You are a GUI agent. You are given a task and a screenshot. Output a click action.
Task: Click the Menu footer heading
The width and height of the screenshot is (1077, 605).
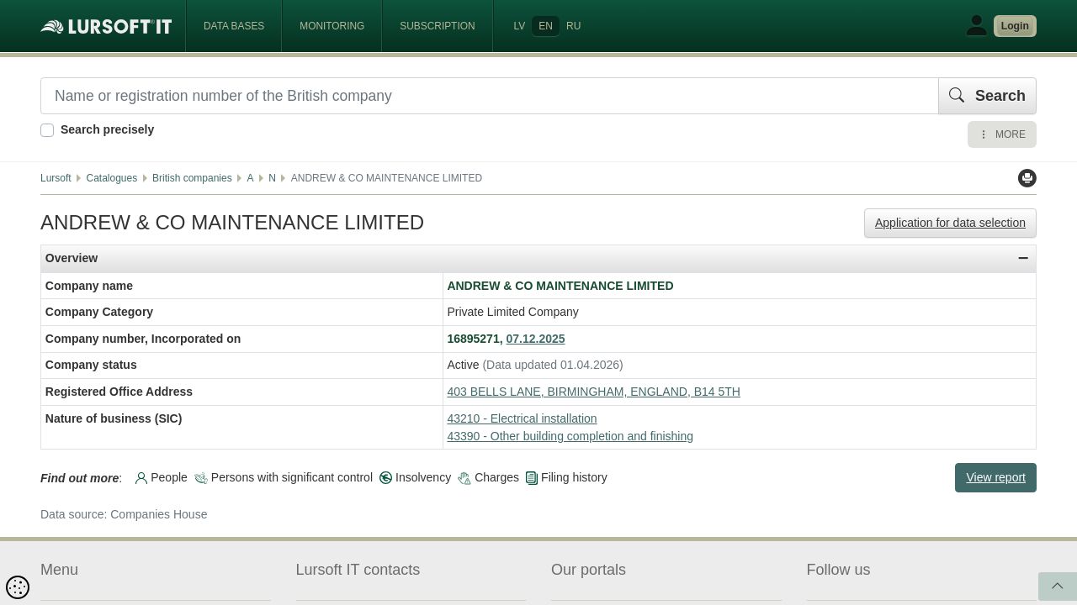click(59, 570)
